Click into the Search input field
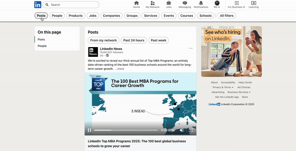This screenshot has height=151, width=296. [73, 5]
